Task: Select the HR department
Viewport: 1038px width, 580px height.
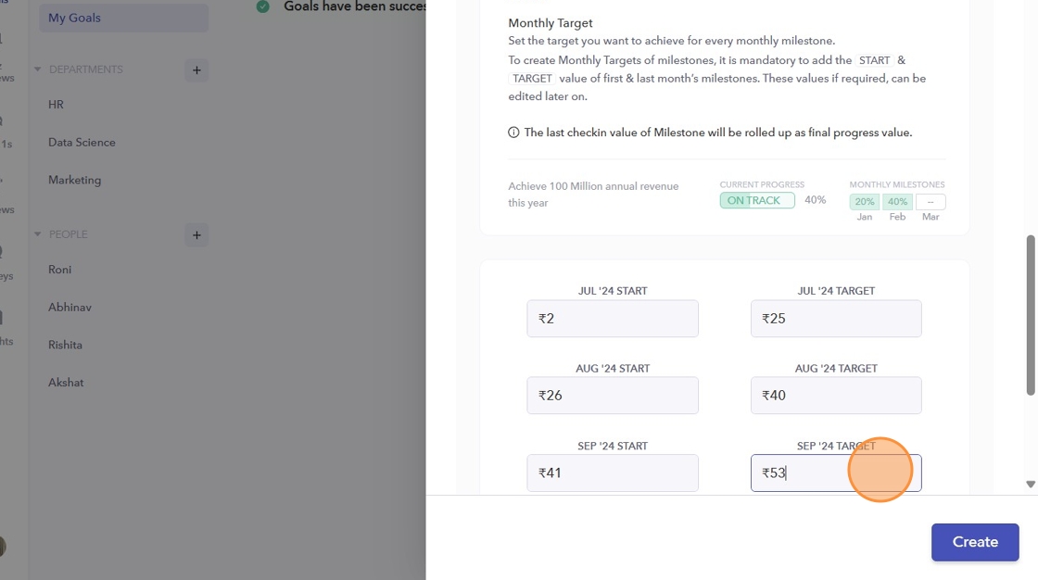Action: tap(57, 105)
